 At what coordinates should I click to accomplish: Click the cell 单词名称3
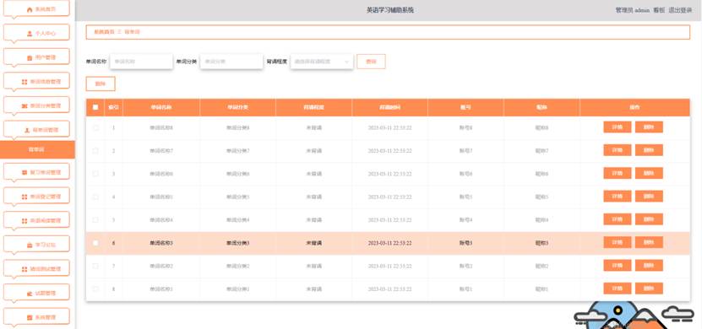tap(161, 243)
